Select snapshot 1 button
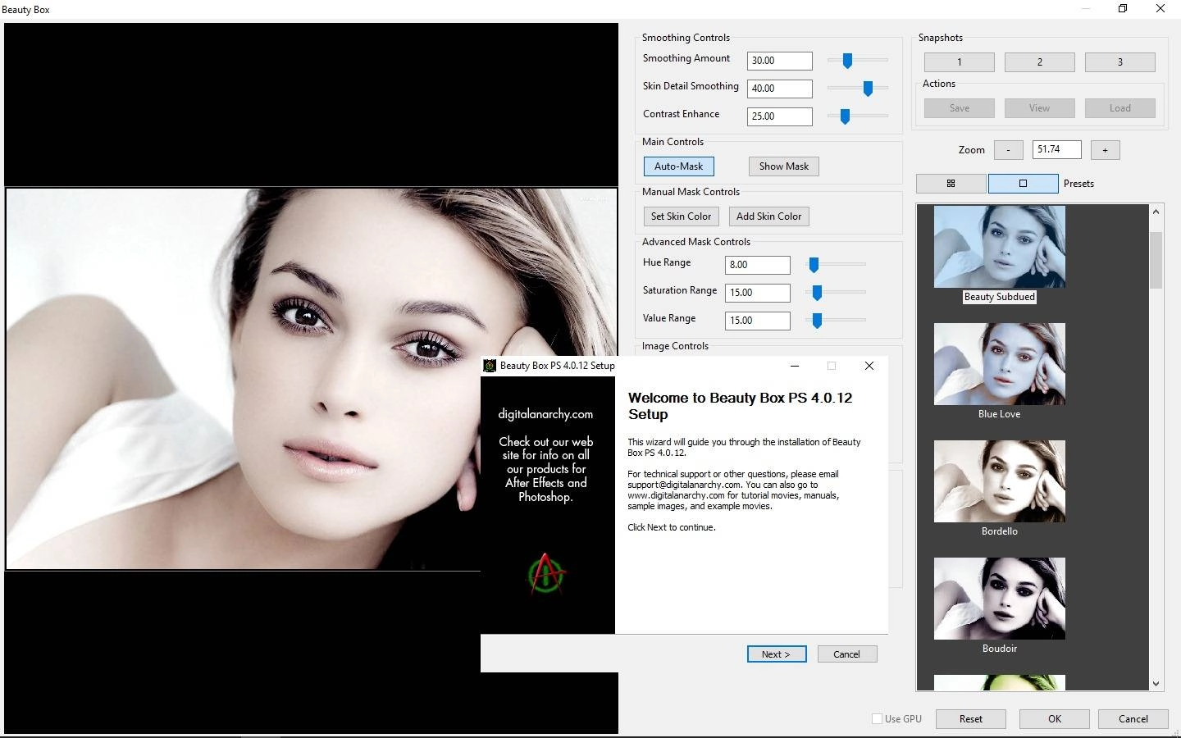Screen dimensions: 1181x738 pyautogui.click(x=960, y=62)
